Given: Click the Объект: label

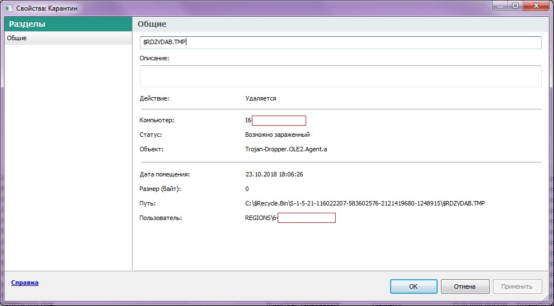Looking at the screenshot, I should (152, 150).
